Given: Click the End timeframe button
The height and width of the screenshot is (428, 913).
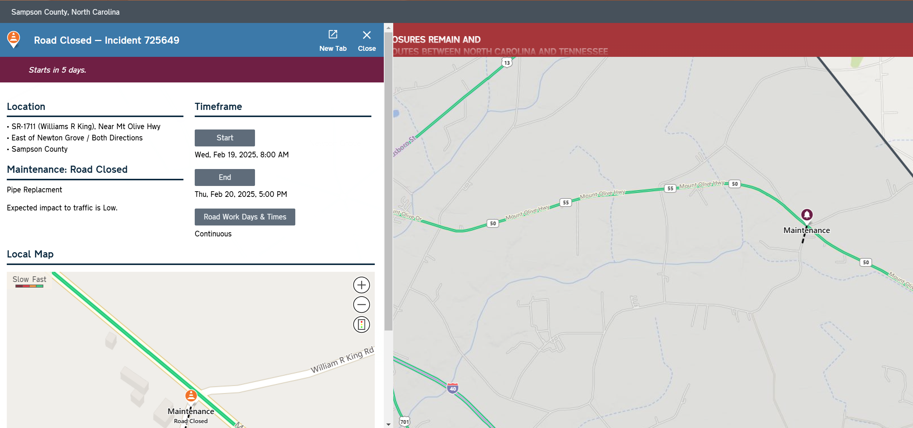Looking at the screenshot, I should (x=224, y=177).
